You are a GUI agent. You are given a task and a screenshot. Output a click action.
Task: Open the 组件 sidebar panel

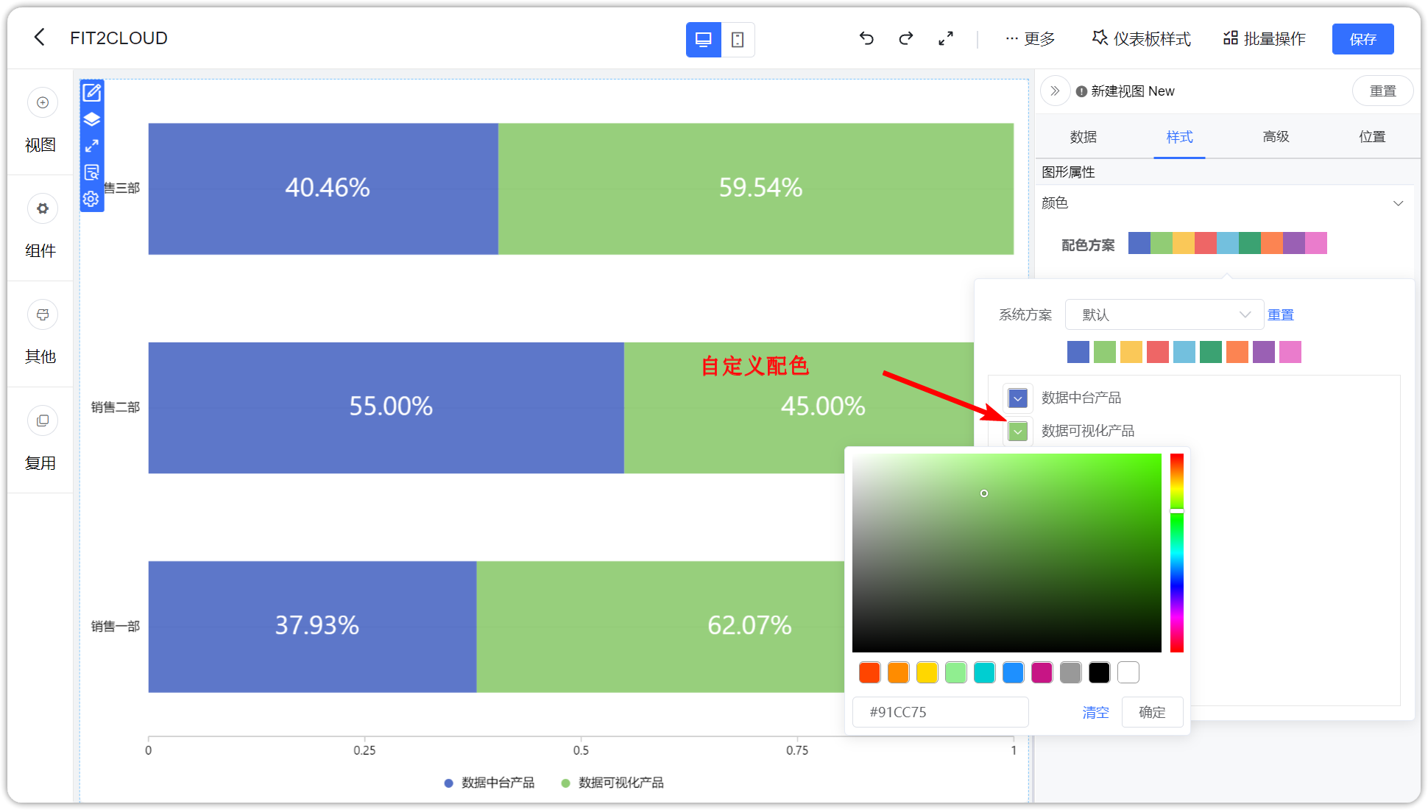[x=40, y=228]
